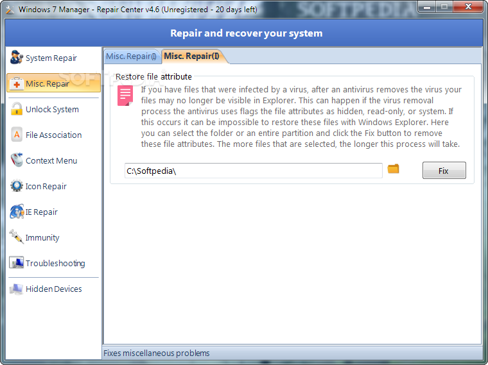This screenshot has height=365, width=488.
Task: Click the Fix button
Action: pyautogui.click(x=444, y=171)
